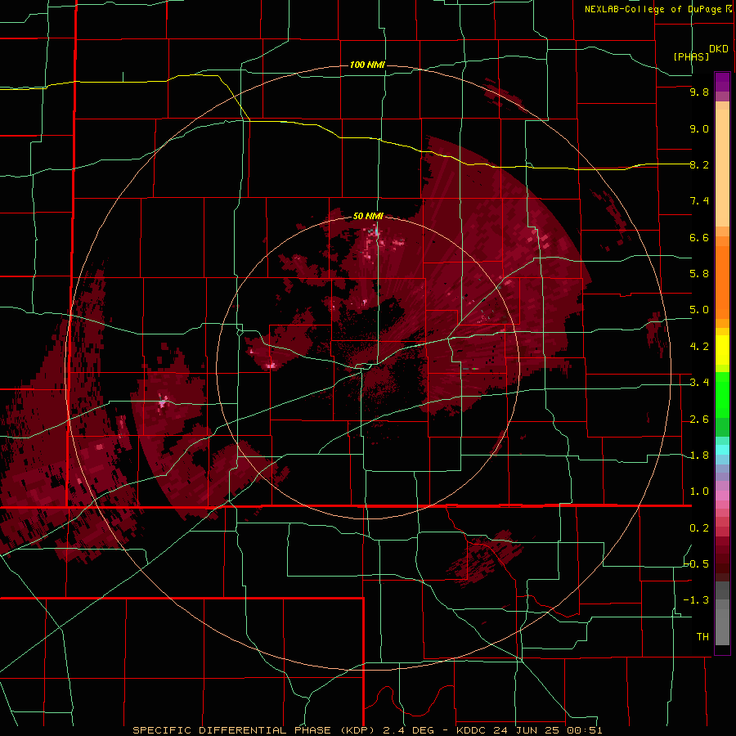Click the 4.2 scale value
The image size is (736, 736).
(699, 347)
